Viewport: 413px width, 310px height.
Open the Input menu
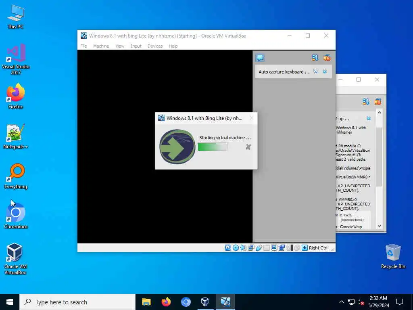[x=136, y=46]
